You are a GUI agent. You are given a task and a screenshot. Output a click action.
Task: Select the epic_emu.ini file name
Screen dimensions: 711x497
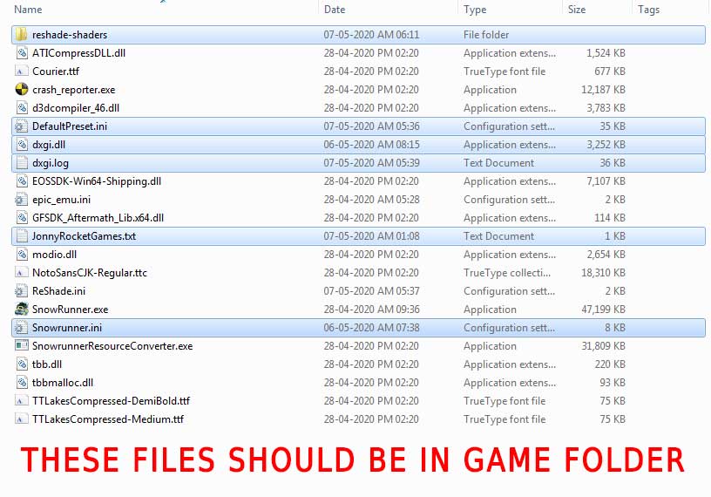pyautogui.click(x=61, y=200)
